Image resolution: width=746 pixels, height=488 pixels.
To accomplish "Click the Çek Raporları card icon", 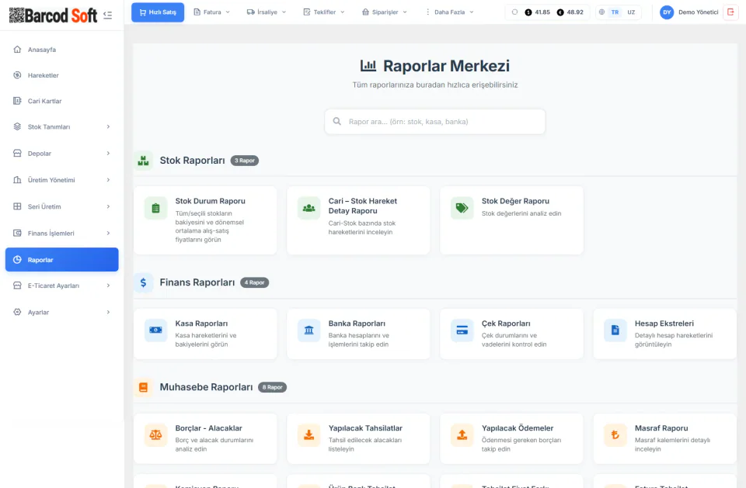I will (462, 331).
